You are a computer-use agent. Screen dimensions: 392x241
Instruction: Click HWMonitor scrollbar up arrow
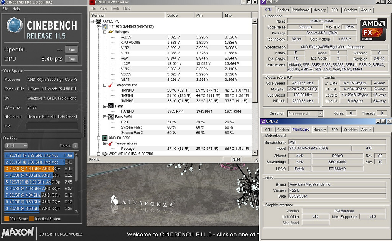(255, 21)
